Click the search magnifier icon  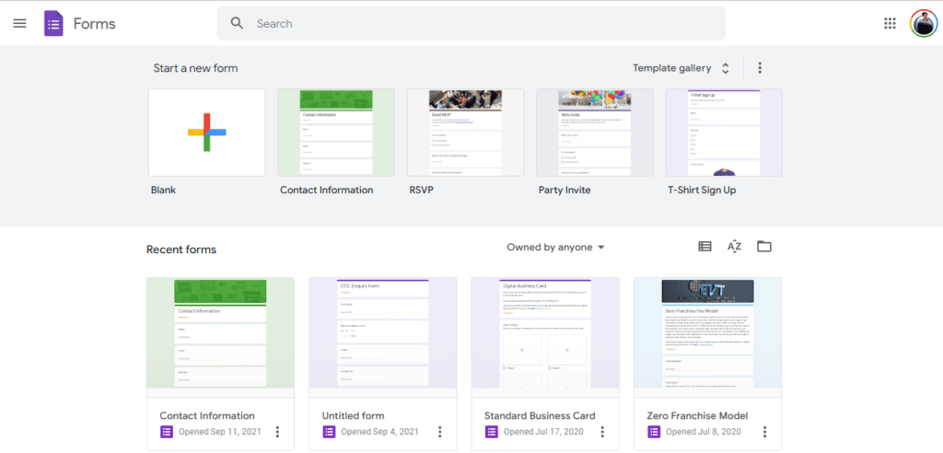[237, 23]
